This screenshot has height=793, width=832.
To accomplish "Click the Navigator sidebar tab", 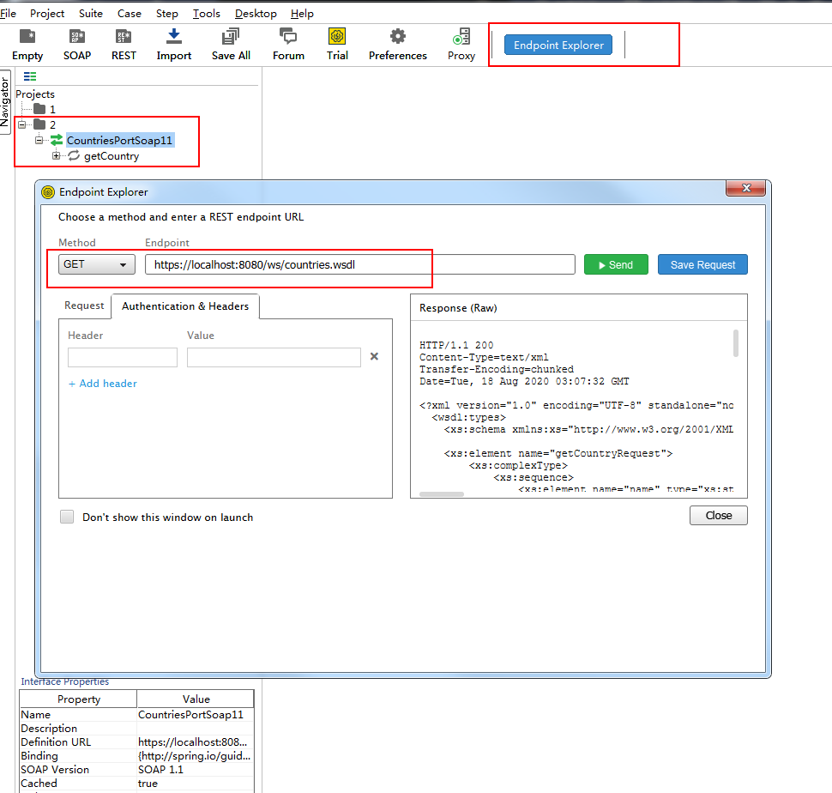I will (7, 103).
